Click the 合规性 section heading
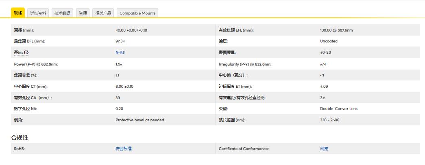This screenshot has height=165, width=425. pos(20,137)
